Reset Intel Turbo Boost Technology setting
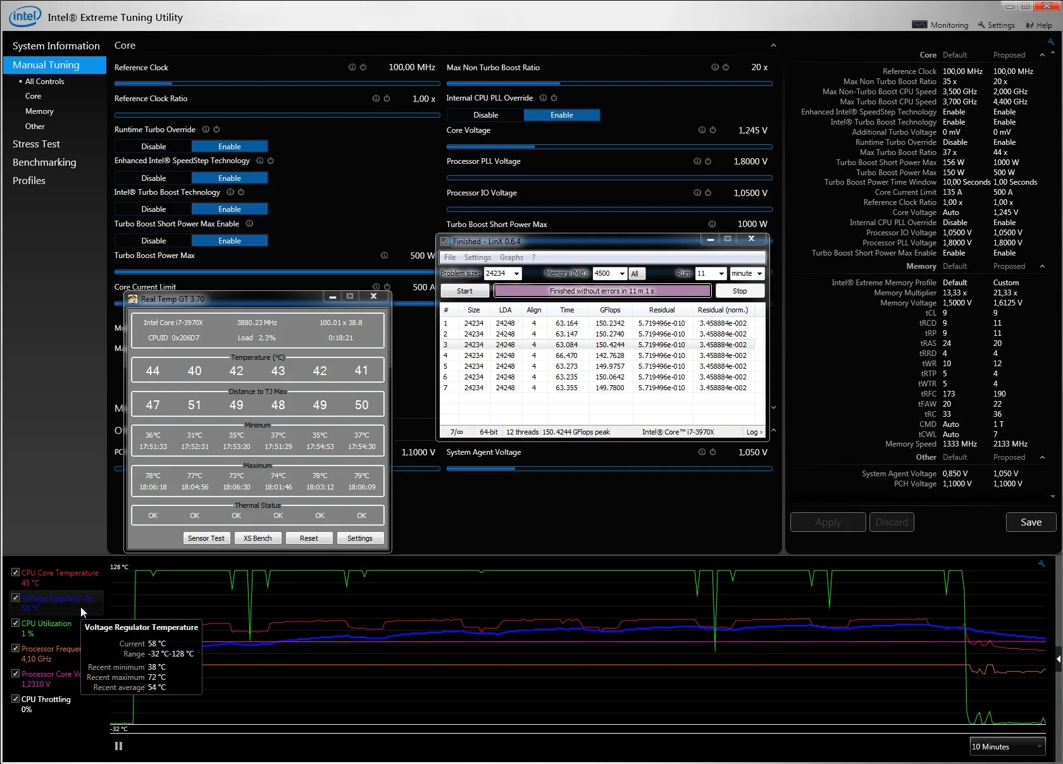 click(241, 192)
